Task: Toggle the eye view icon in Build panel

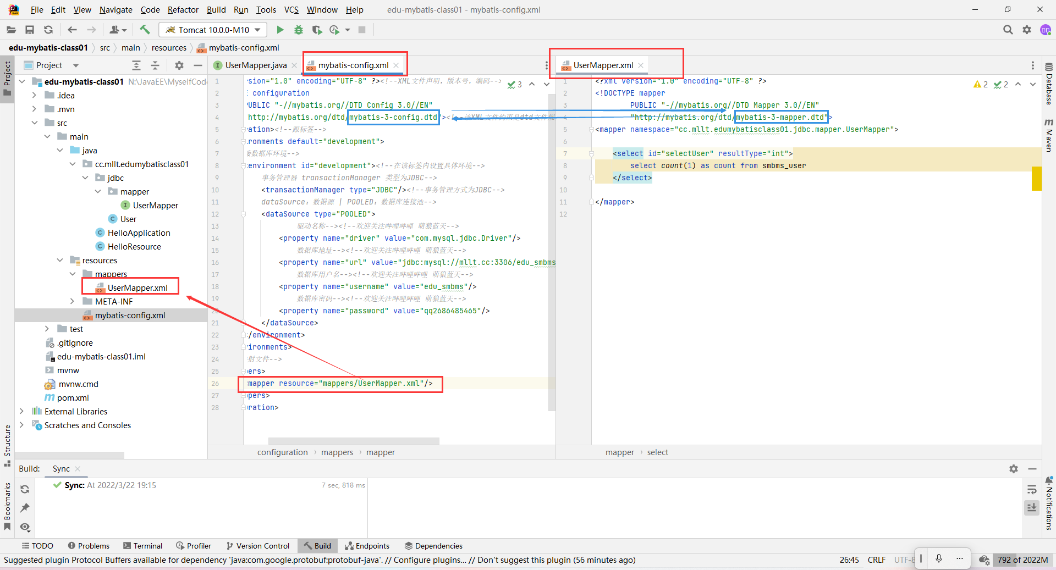Action: click(x=25, y=527)
